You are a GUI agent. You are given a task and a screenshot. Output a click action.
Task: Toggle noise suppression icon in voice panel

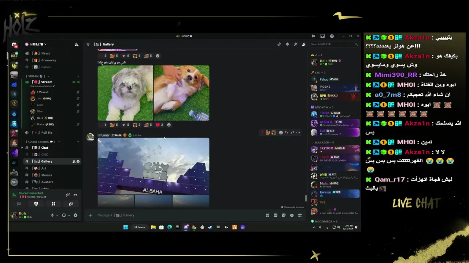click(68, 195)
